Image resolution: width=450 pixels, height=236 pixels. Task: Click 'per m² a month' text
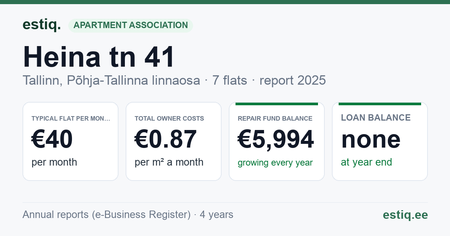[x=169, y=162]
